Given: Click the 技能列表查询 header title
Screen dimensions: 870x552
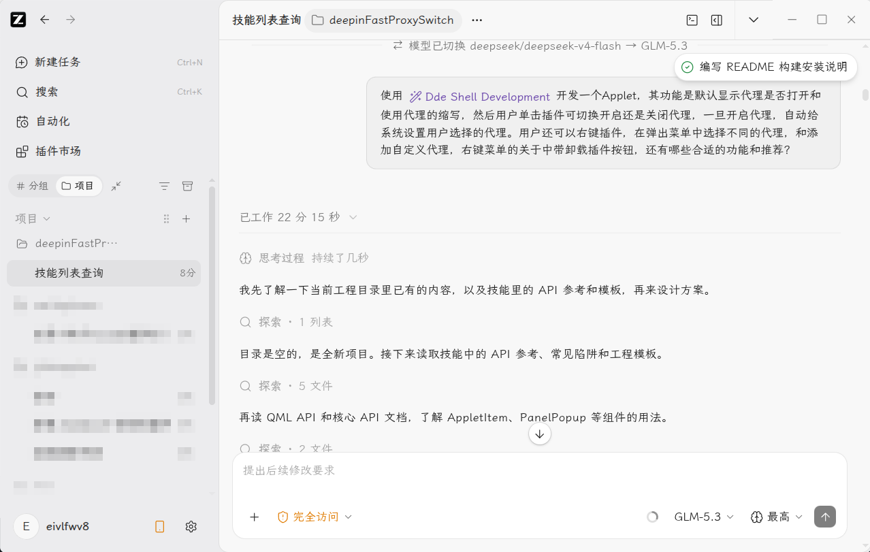Looking at the screenshot, I should tap(267, 20).
